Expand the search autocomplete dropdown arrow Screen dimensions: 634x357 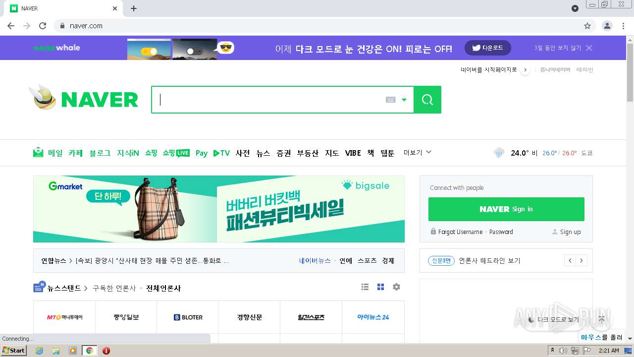(404, 100)
